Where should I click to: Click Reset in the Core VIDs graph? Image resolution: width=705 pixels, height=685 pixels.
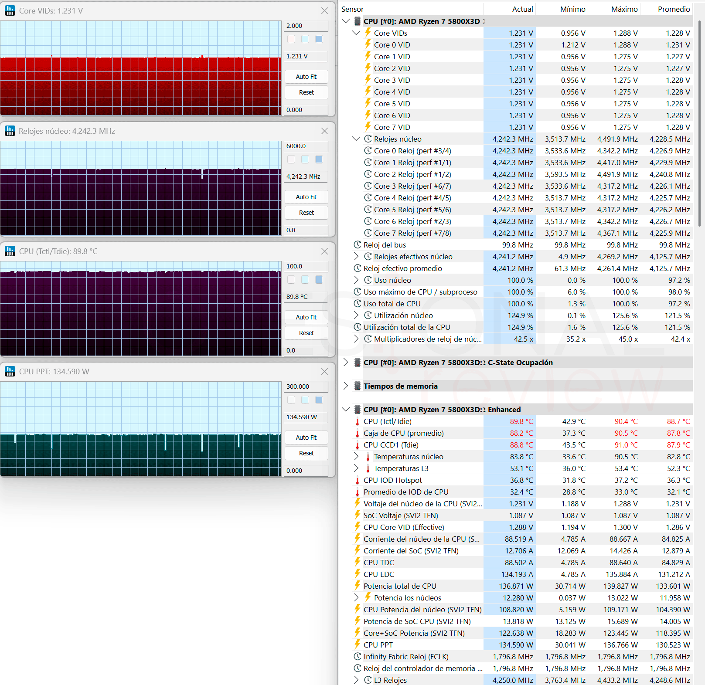[306, 92]
